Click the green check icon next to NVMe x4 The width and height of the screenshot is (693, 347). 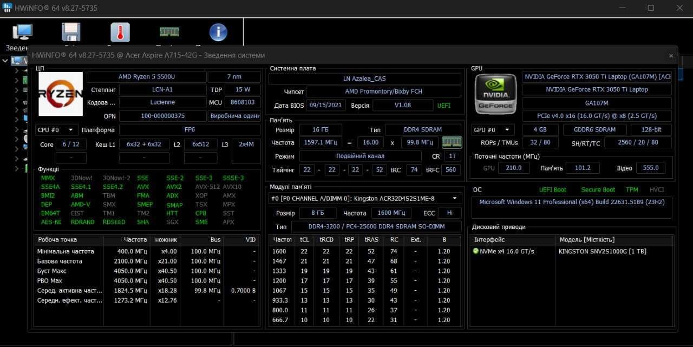pos(475,251)
